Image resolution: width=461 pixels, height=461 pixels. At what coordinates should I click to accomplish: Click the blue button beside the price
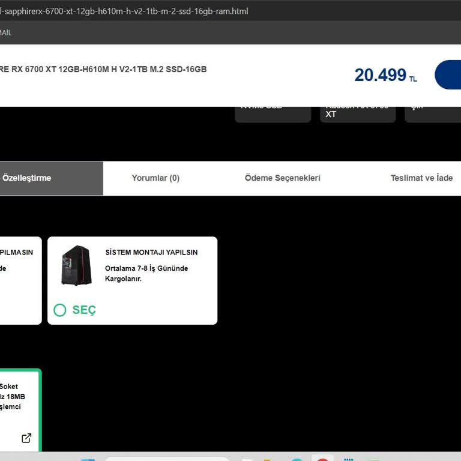[x=448, y=74]
